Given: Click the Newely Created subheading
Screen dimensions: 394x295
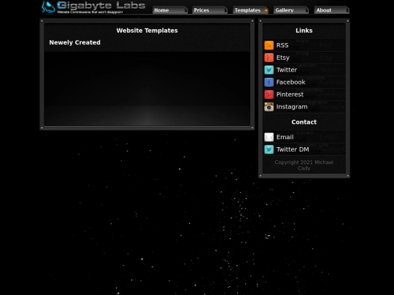Looking at the screenshot, I should [x=75, y=43].
